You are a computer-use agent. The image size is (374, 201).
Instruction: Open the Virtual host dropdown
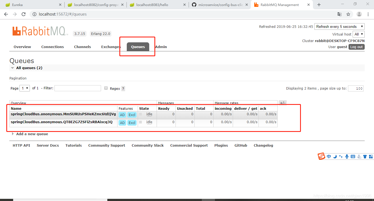tap(359, 34)
